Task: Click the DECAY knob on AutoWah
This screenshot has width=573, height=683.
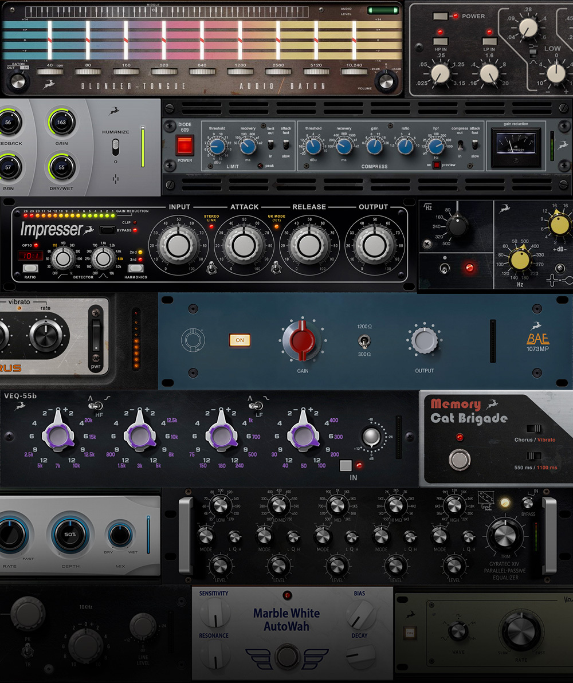Action: 360,655
